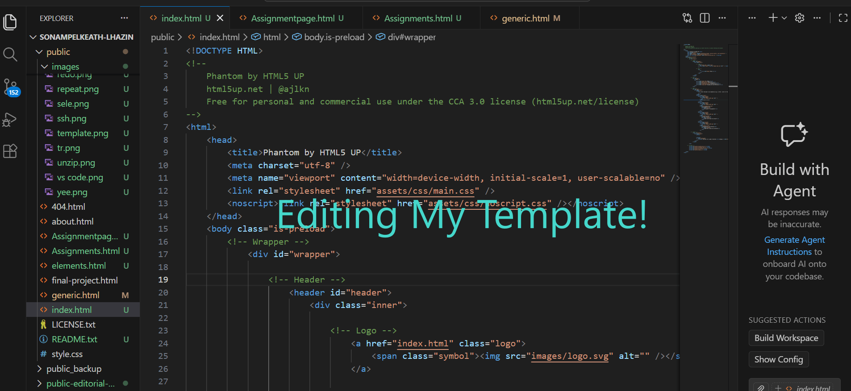Open editor More Actions ellipsis menu
Image resolution: width=851 pixels, height=391 pixels.
pyautogui.click(x=722, y=18)
